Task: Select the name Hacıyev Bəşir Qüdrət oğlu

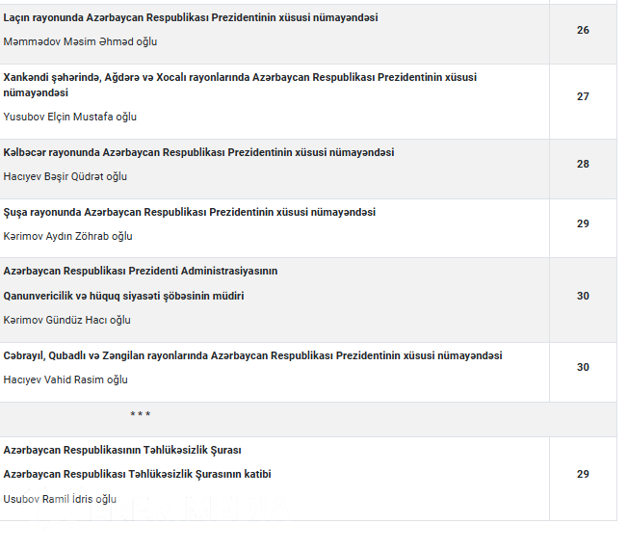Action: [x=65, y=177]
